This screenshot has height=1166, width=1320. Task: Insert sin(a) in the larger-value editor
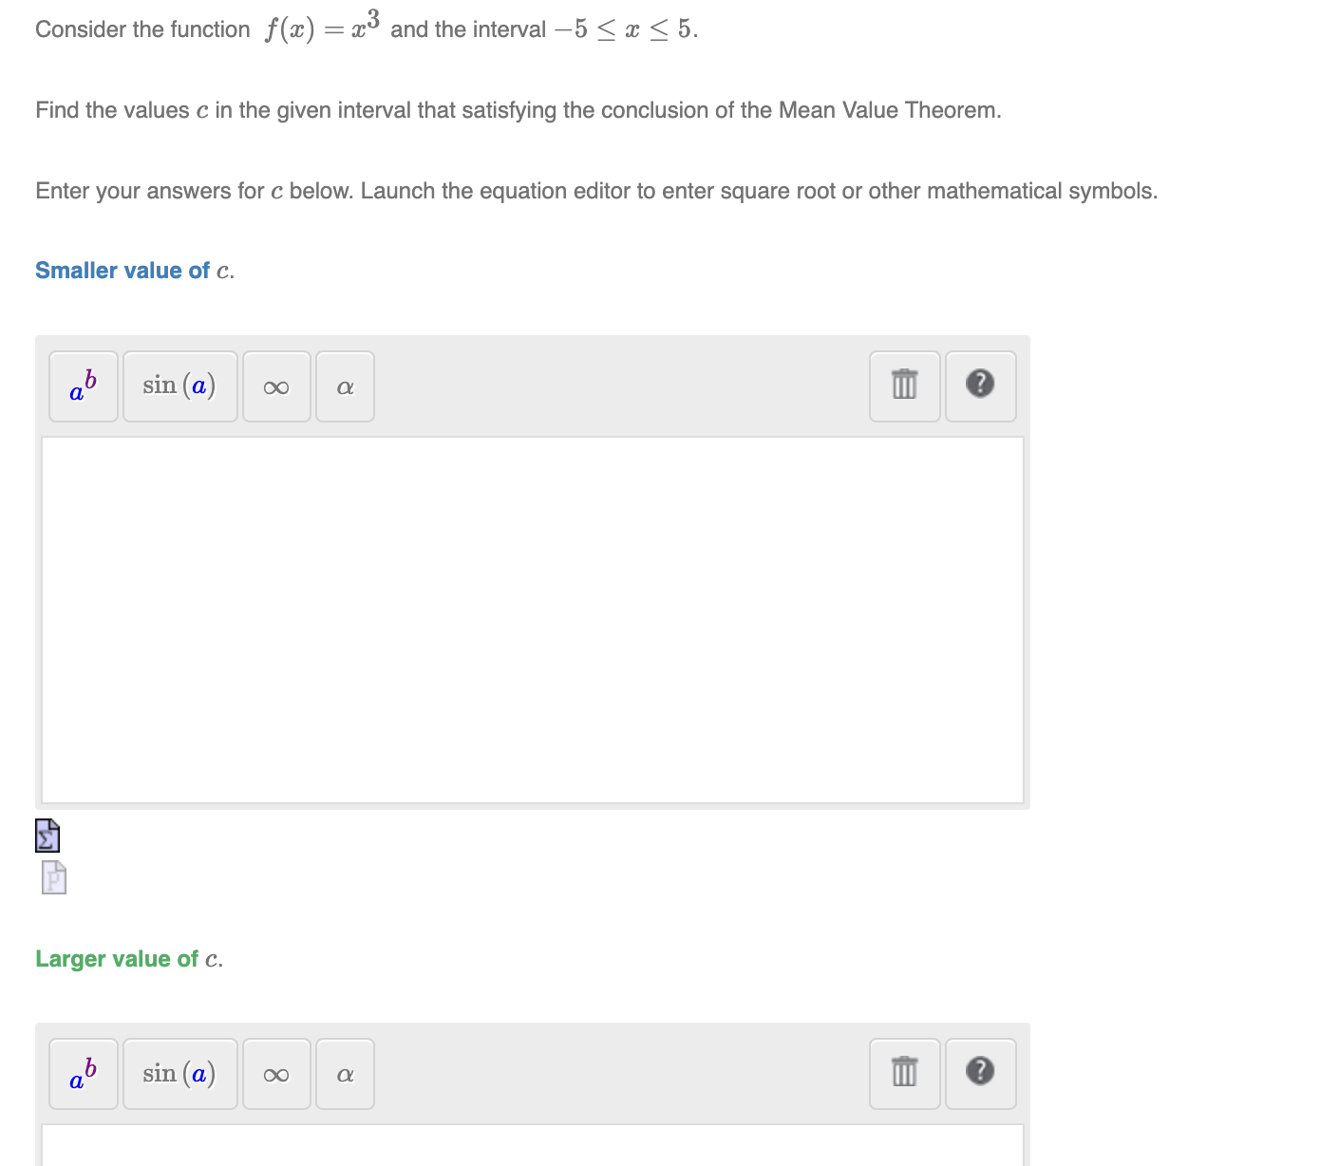179,1074
